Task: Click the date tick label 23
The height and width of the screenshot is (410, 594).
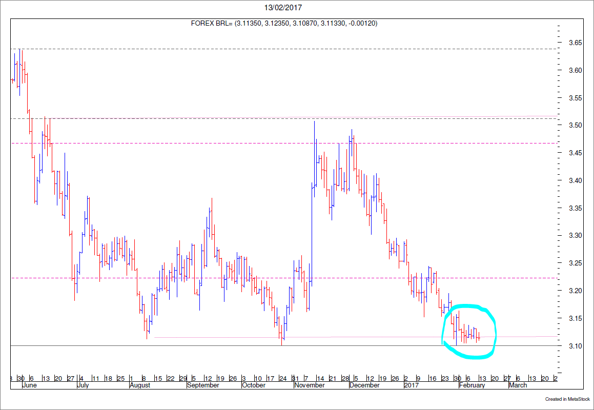Action: 445,379
